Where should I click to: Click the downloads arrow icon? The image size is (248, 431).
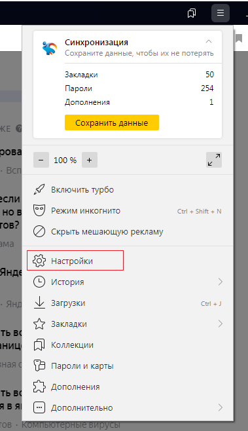pos(39,303)
